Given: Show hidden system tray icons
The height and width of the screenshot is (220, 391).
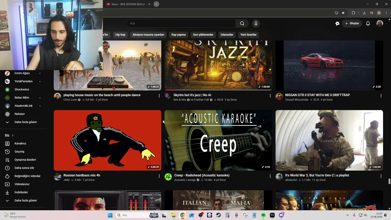Looking at the screenshot, I should 348,215.
